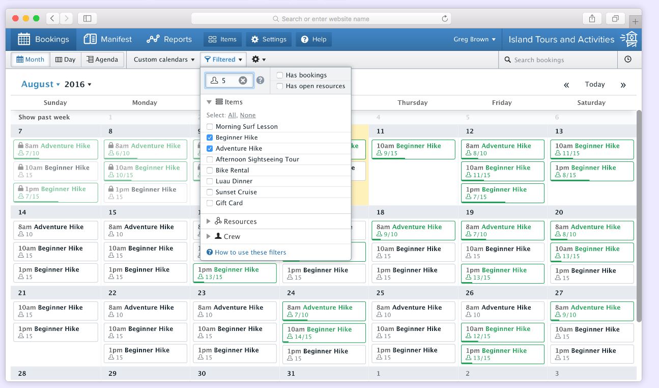
Task: Go to the previous month
Action: pyautogui.click(x=566, y=85)
